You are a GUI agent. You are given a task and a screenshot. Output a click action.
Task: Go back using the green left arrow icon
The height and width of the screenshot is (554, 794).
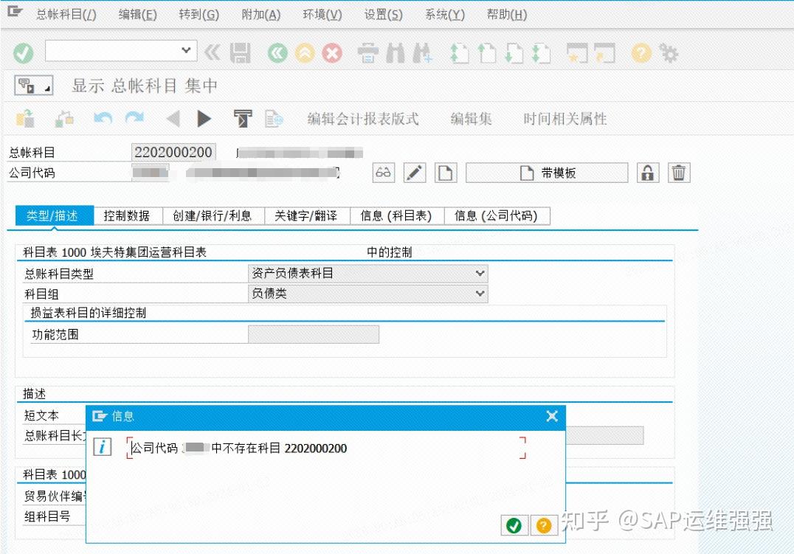[277, 52]
